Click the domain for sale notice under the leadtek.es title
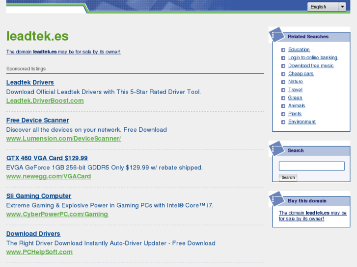This screenshot has width=357, height=267. pos(63,52)
